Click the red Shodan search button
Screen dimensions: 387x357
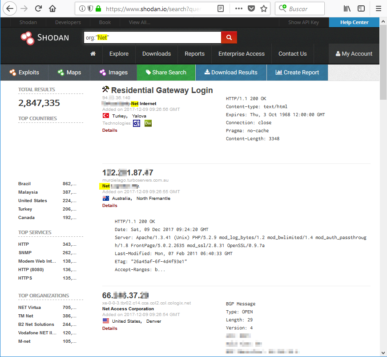pos(229,38)
